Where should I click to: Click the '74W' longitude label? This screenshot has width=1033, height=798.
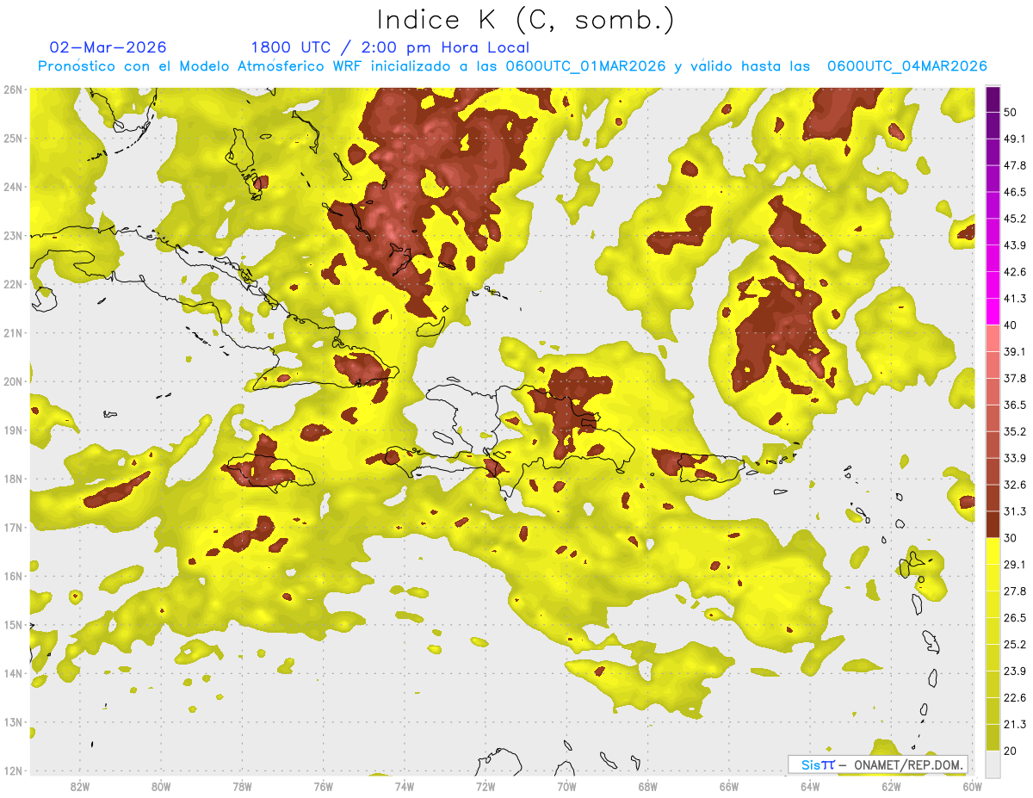click(x=405, y=787)
